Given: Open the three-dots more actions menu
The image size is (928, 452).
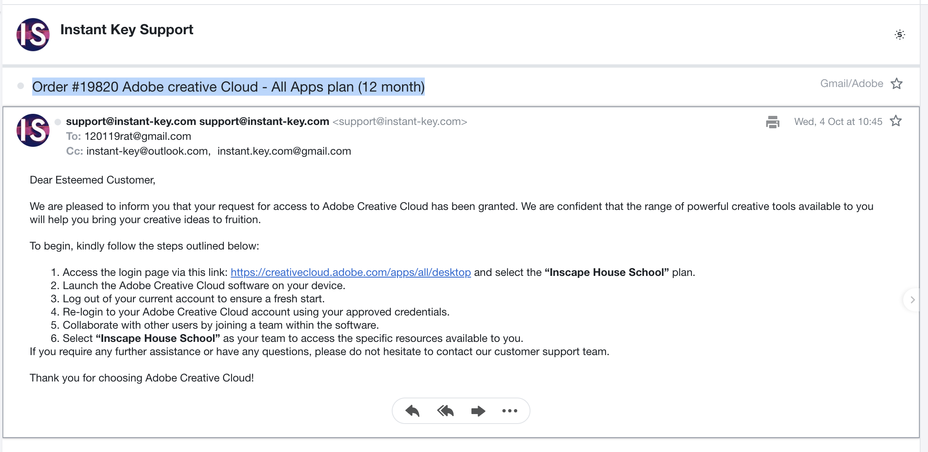Looking at the screenshot, I should [x=510, y=411].
